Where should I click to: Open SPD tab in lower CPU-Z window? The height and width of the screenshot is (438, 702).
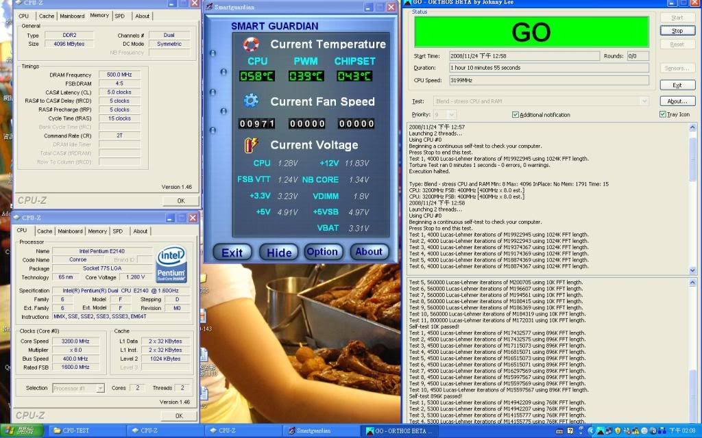click(x=118, y=231)
